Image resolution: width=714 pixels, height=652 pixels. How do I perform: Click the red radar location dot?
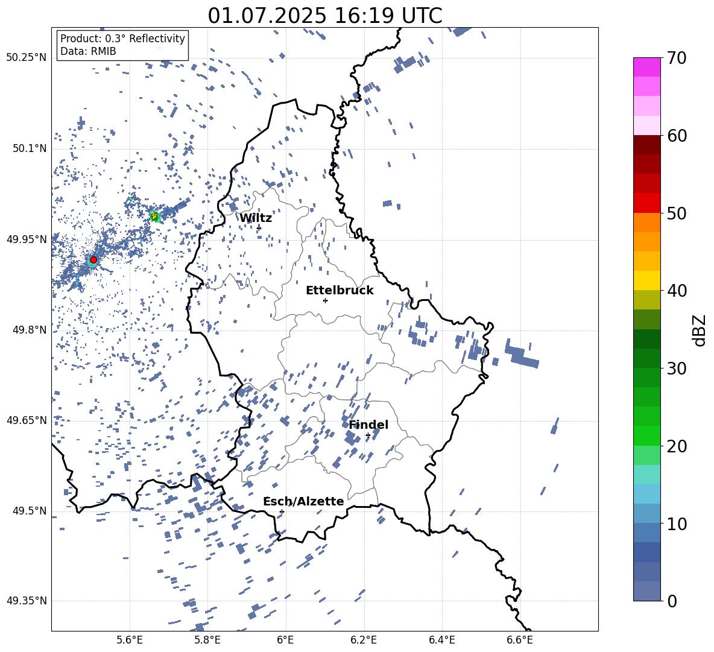[x=93, y=259]
